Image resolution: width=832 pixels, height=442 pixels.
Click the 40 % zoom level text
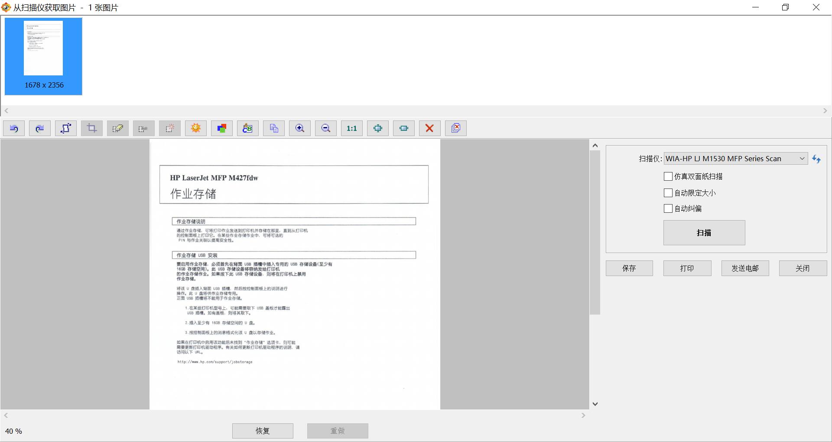[13, 431]
